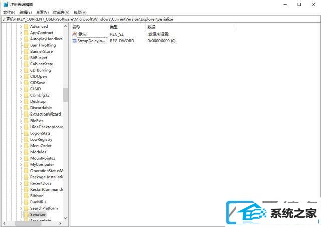Click the REG_DWORD type cell
This screenshot has height=227, width=321.
[x=122, y=41]
